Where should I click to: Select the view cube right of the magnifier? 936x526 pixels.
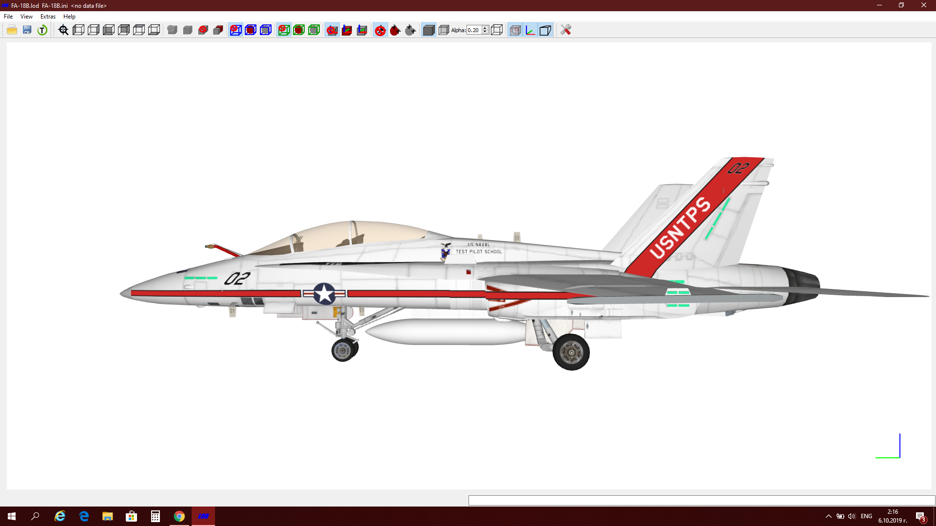point(78,30)
